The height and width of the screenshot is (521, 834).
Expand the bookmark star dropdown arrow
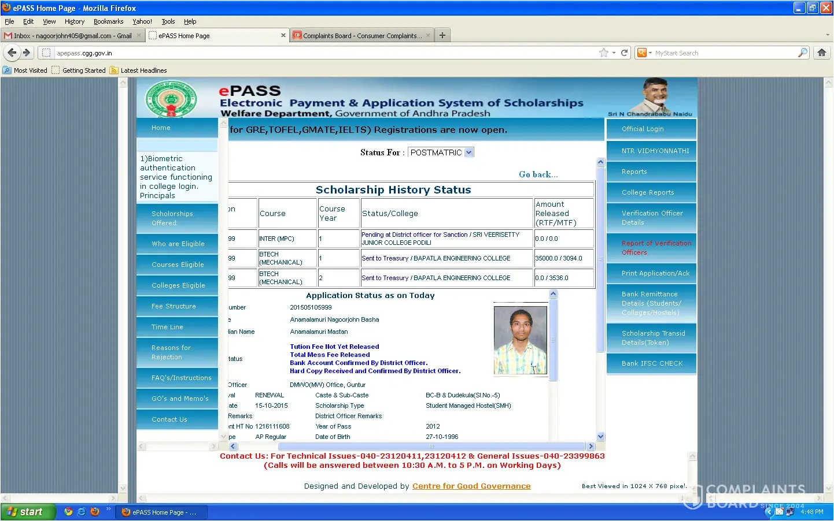[614, 53]
